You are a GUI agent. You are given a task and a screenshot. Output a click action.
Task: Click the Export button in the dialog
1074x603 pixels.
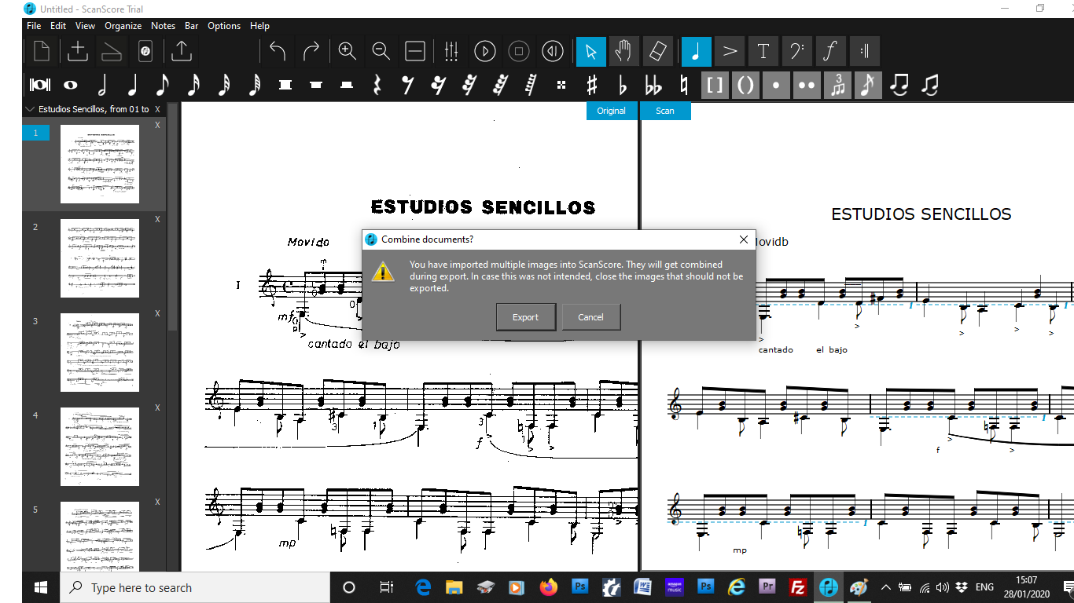(526, 317)
